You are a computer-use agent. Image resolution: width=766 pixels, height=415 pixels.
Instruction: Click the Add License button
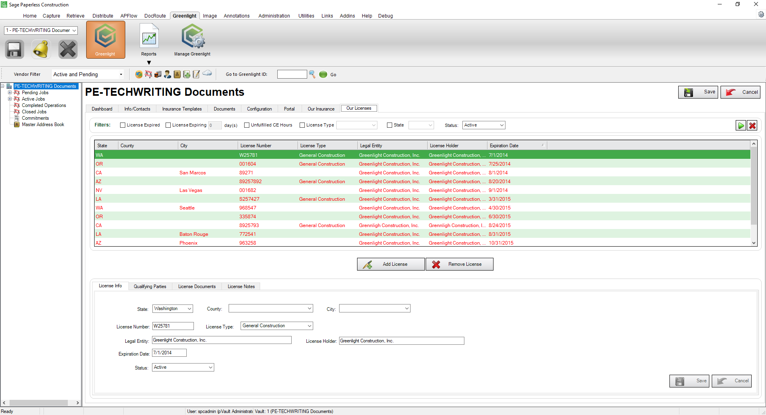(x=391, y=264)
